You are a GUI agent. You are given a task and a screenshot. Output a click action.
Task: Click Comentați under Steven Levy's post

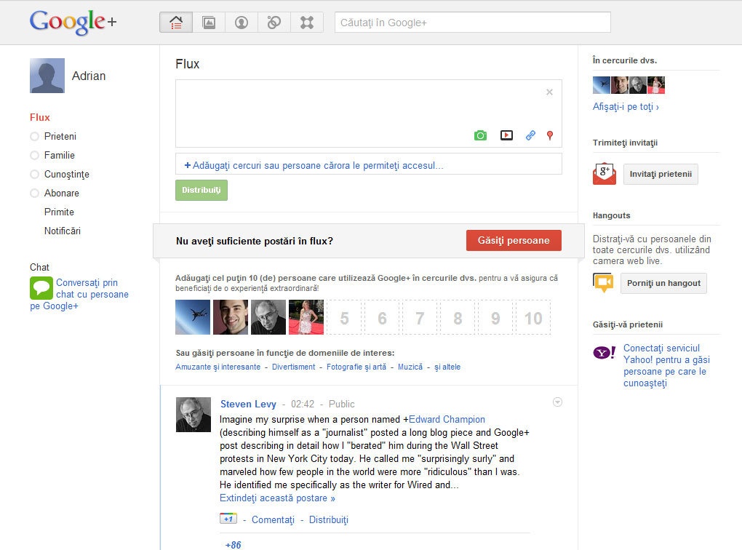click(273, 519)
